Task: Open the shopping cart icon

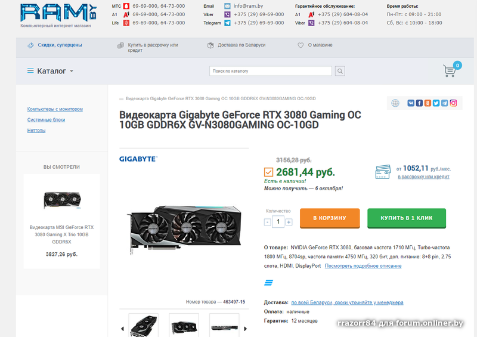Action: pyautogui.click(x=450, y=70)
